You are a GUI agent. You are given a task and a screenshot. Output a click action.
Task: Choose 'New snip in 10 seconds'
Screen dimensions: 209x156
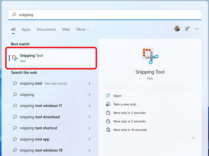pyautogui.click(x=130, y=130)
